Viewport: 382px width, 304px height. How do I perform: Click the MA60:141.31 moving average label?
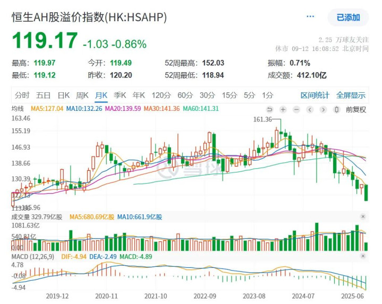point(201,108)
